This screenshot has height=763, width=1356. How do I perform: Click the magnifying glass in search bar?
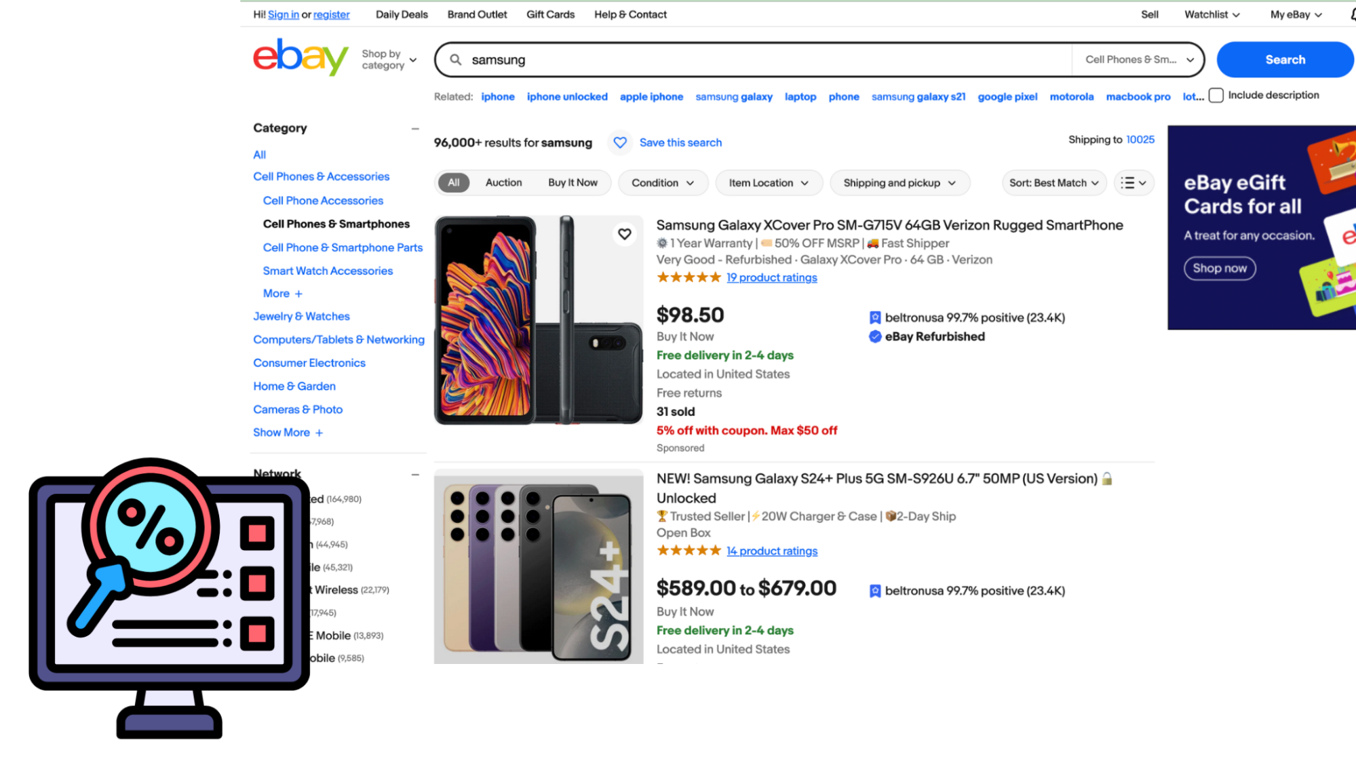pos(456,60)
